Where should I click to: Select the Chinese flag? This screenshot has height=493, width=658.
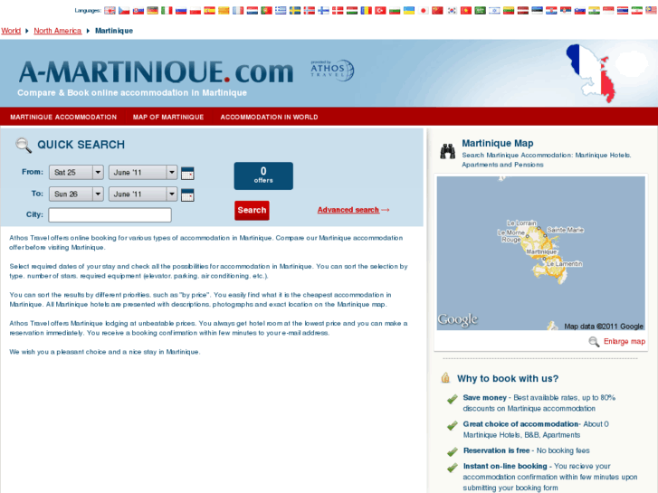coord(438,11)
